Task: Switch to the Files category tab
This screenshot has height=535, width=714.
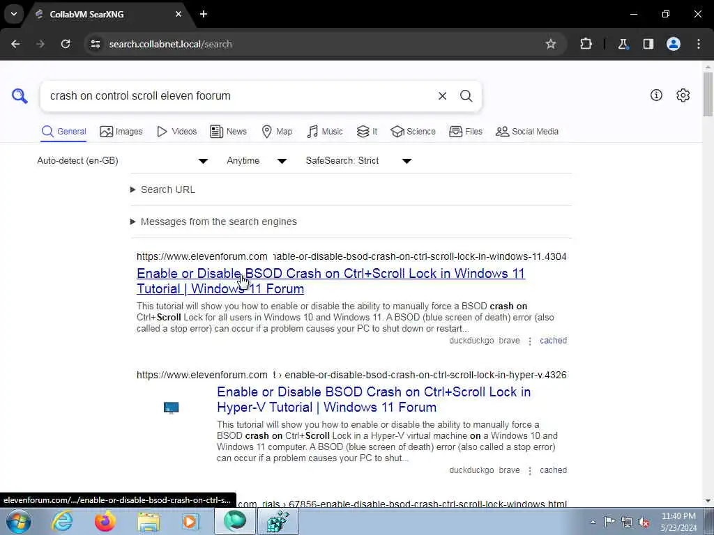Action: click(465, 132)
